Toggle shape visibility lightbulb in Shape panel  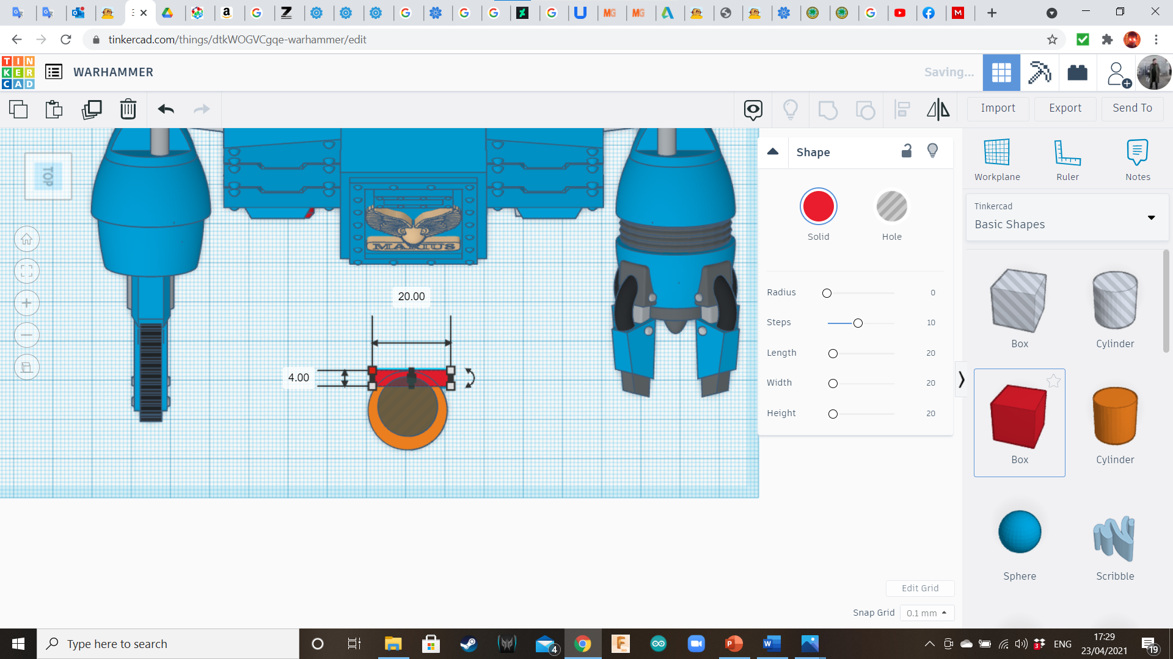(x=932, y=151)
